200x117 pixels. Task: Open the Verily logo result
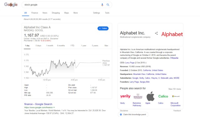[125, 96]
